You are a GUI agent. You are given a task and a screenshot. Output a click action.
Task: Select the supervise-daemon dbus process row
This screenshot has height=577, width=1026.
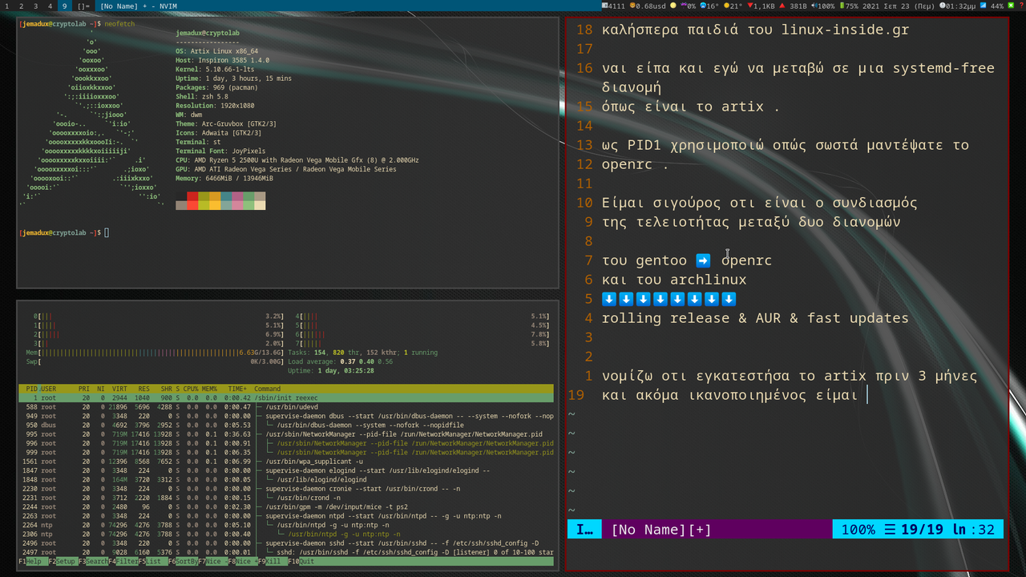(x=286, y=416)
